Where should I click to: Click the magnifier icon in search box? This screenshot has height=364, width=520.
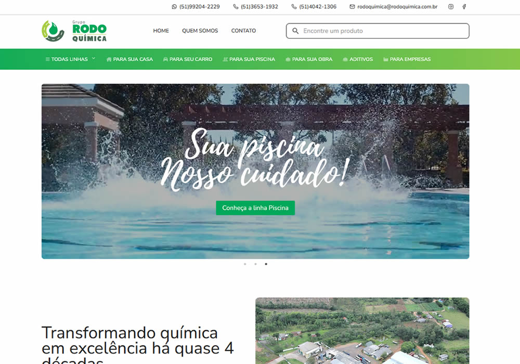pyautogui.click(x=295, y=31)
